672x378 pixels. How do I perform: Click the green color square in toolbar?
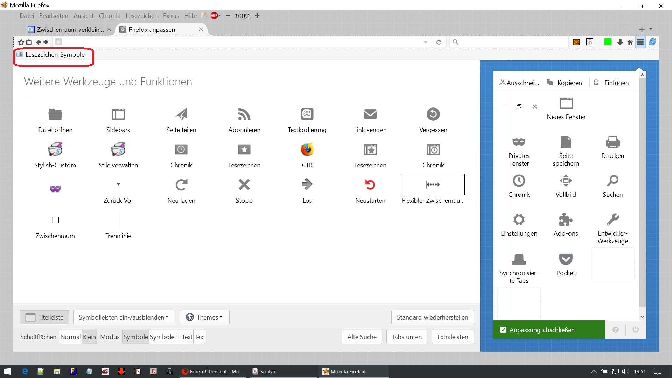608,42
